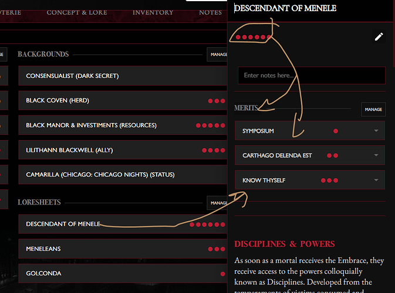Click last dot of Know Thyself rating
Viewport: 395px width, 293px height.
336,180
